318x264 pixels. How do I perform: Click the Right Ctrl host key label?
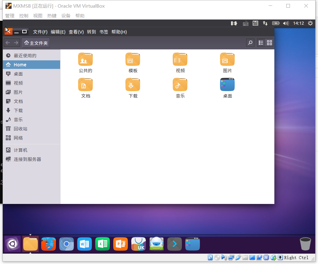coord(296,258)
